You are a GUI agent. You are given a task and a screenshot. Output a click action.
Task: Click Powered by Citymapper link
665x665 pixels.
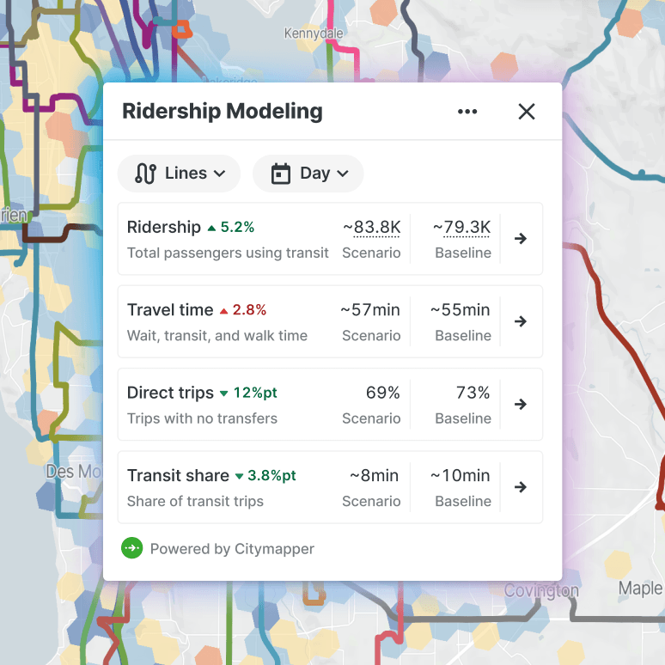tap(232, 549)
